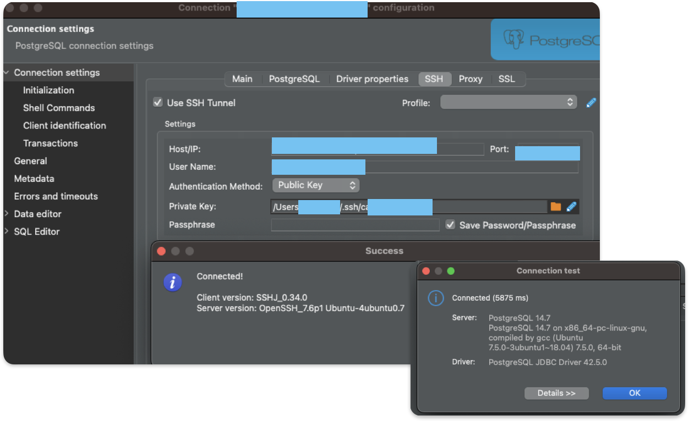Click the info icon in Success dialog

tap(173, 282)
